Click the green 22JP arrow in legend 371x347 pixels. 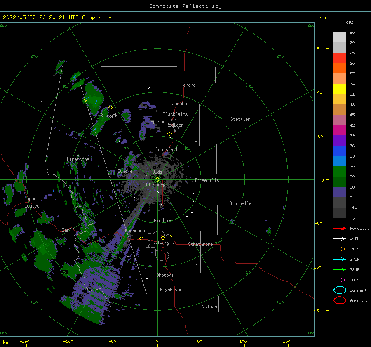coord(340,269)
